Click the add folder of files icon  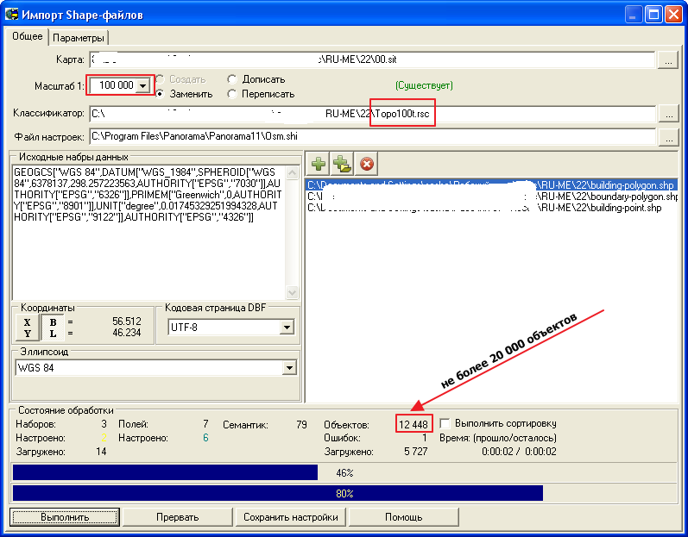(x=343, y=164)
